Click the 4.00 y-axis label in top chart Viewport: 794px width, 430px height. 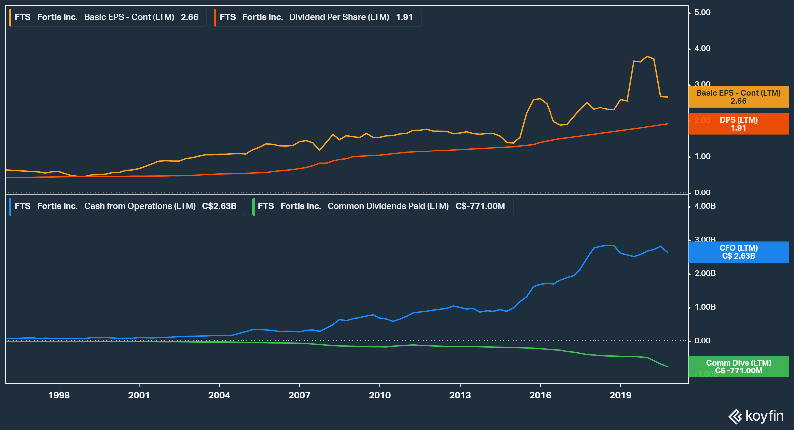point(702,48)
